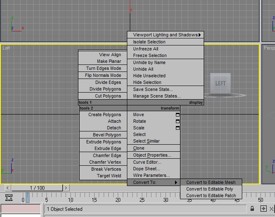This screenshot has width=275, height=217.
Task: Click the 1 Object Selected status text
Action: tap(65, 209)
